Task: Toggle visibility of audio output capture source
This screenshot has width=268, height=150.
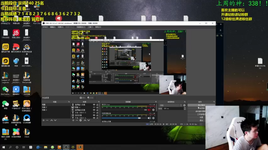Action: click(94, 110)
